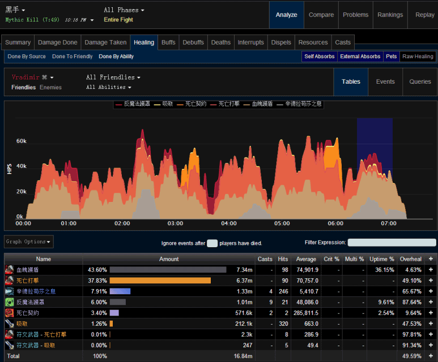
Task: Switch to the Rankings tab
Action: (x=390, y=15)
